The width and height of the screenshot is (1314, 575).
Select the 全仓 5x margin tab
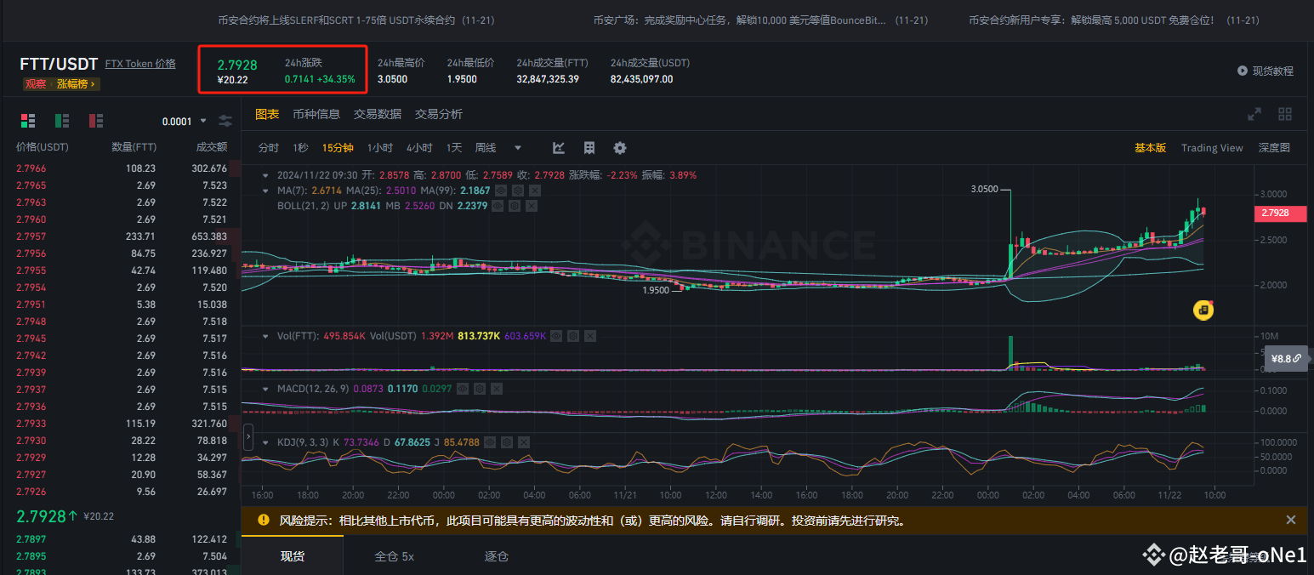pyautogui.click(x=395, y=556)
